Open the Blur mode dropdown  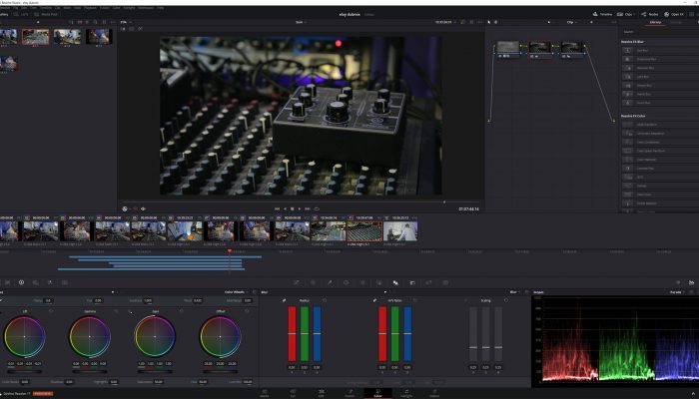click(515, 292)
